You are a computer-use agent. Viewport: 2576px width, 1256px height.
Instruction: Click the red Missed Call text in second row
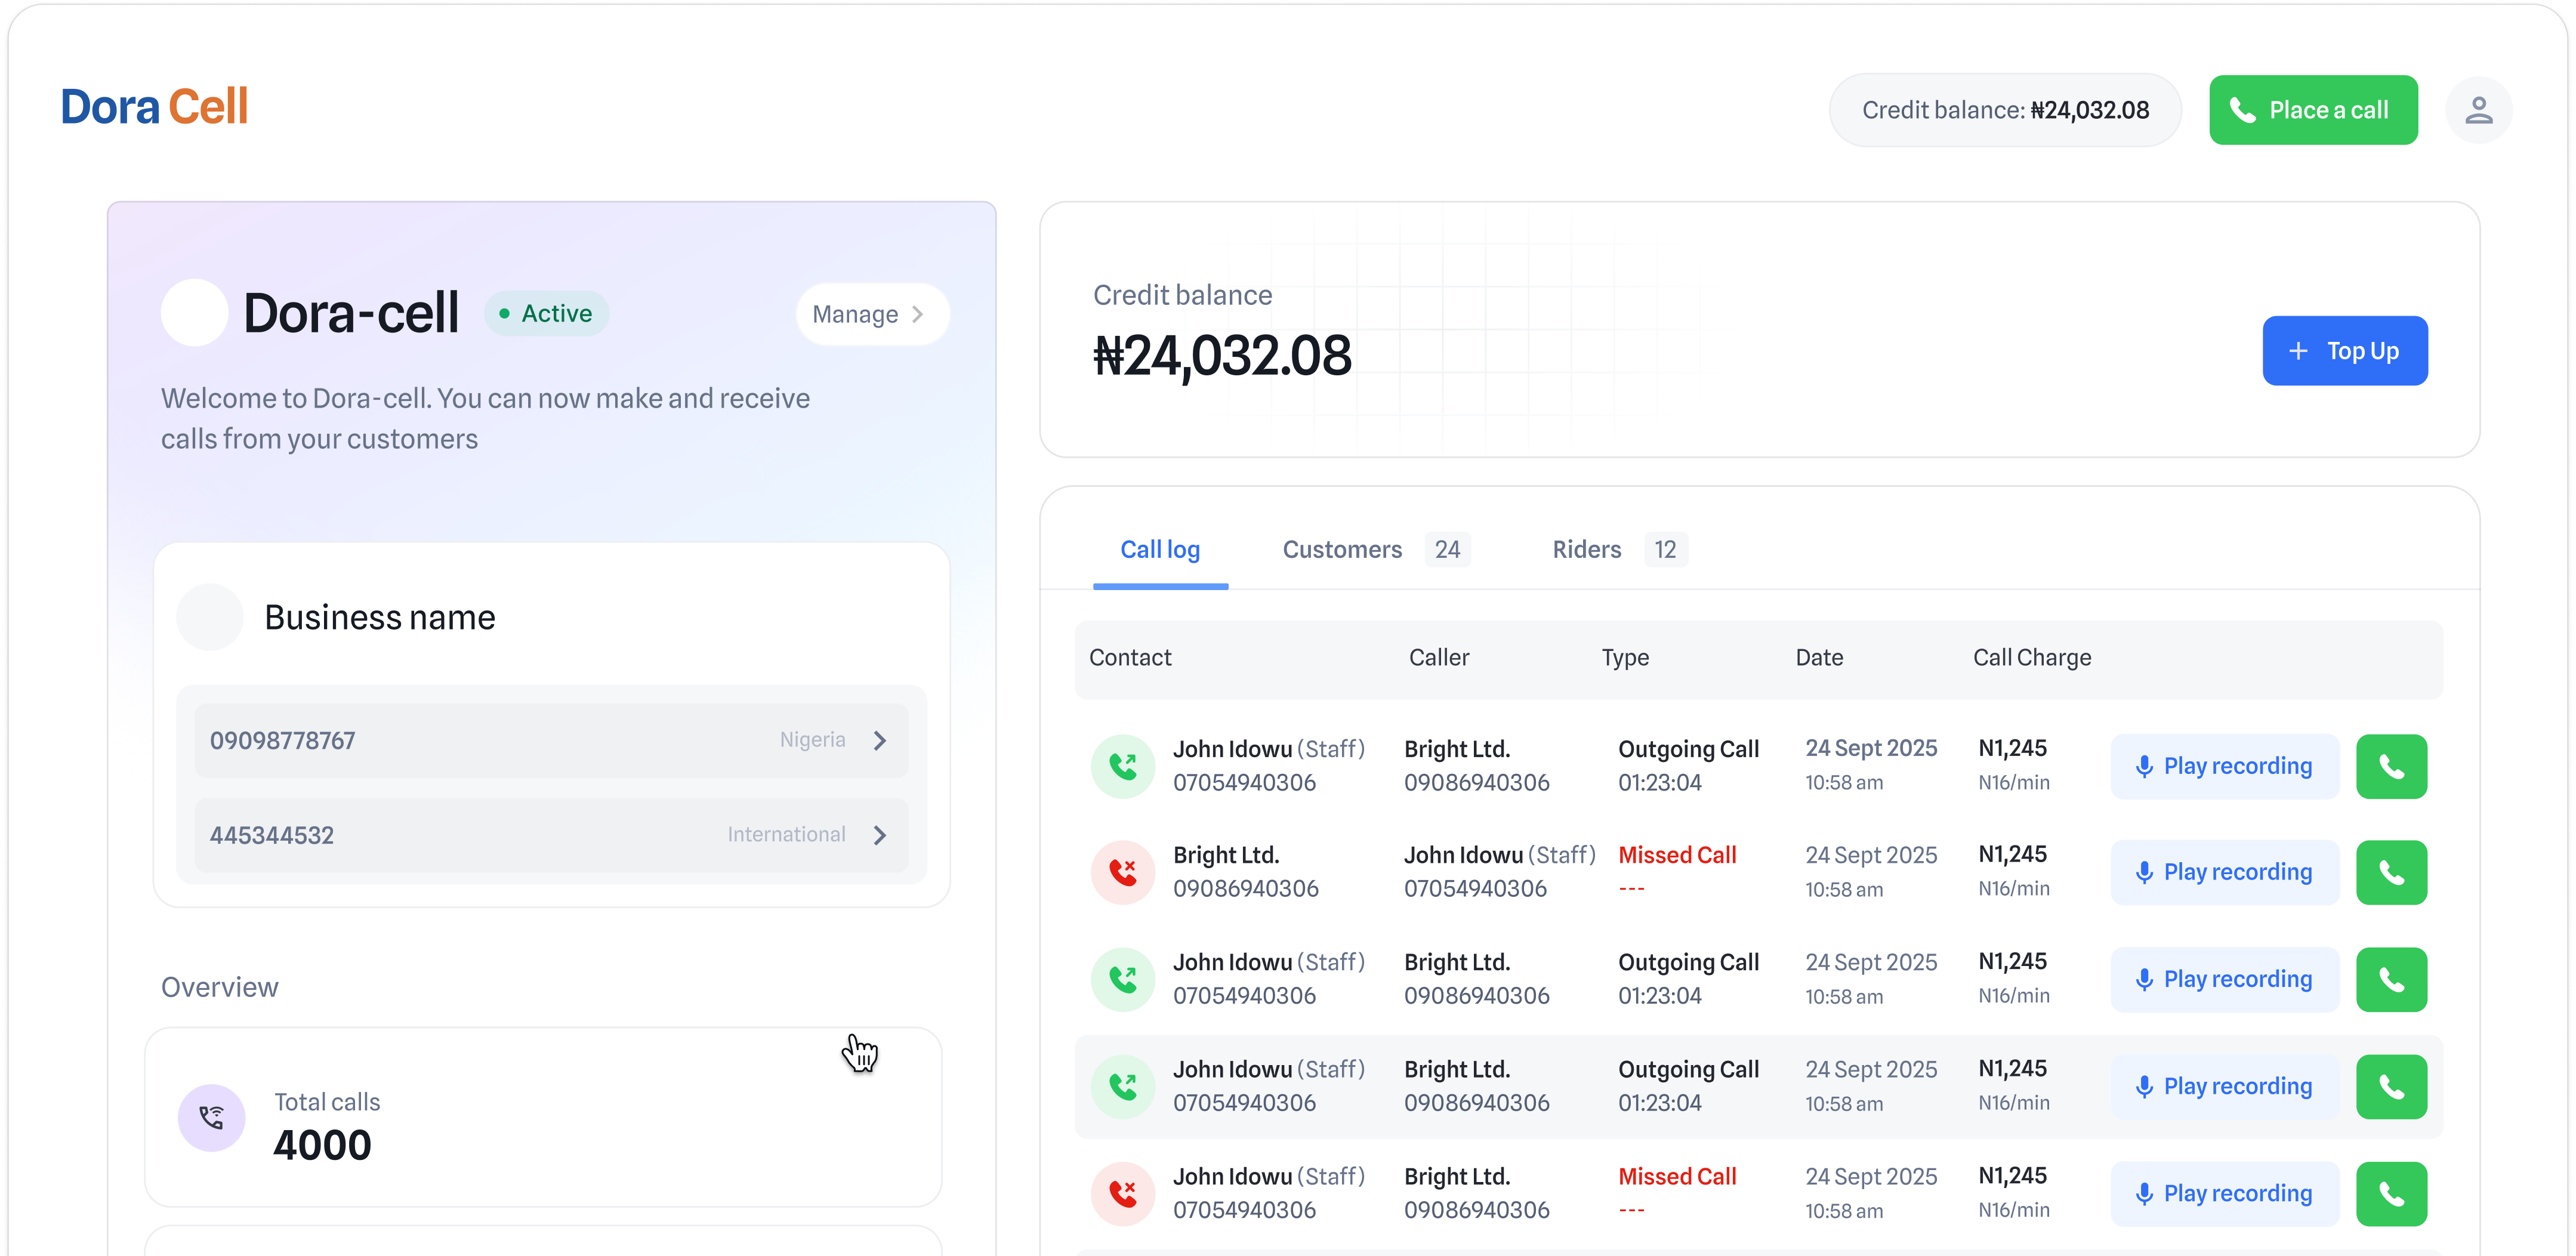tap(1677, 855)
